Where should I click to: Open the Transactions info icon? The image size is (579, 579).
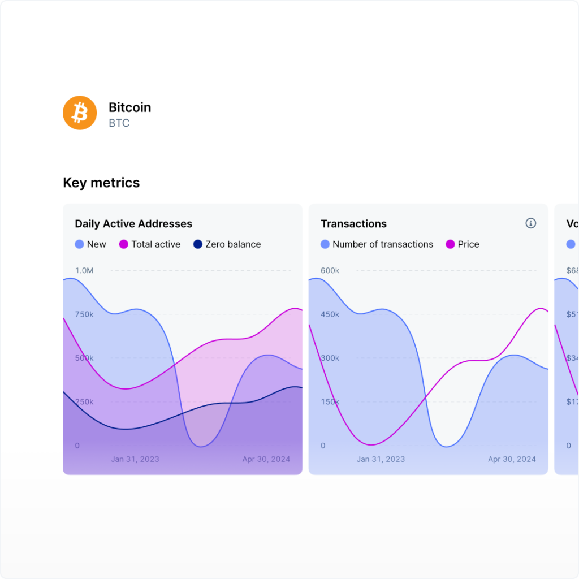530,223
